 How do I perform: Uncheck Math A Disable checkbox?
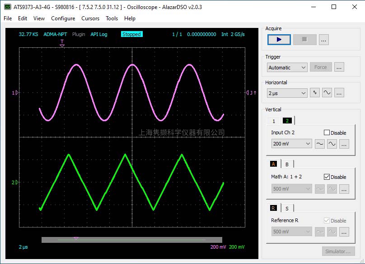tap(327, 177)
